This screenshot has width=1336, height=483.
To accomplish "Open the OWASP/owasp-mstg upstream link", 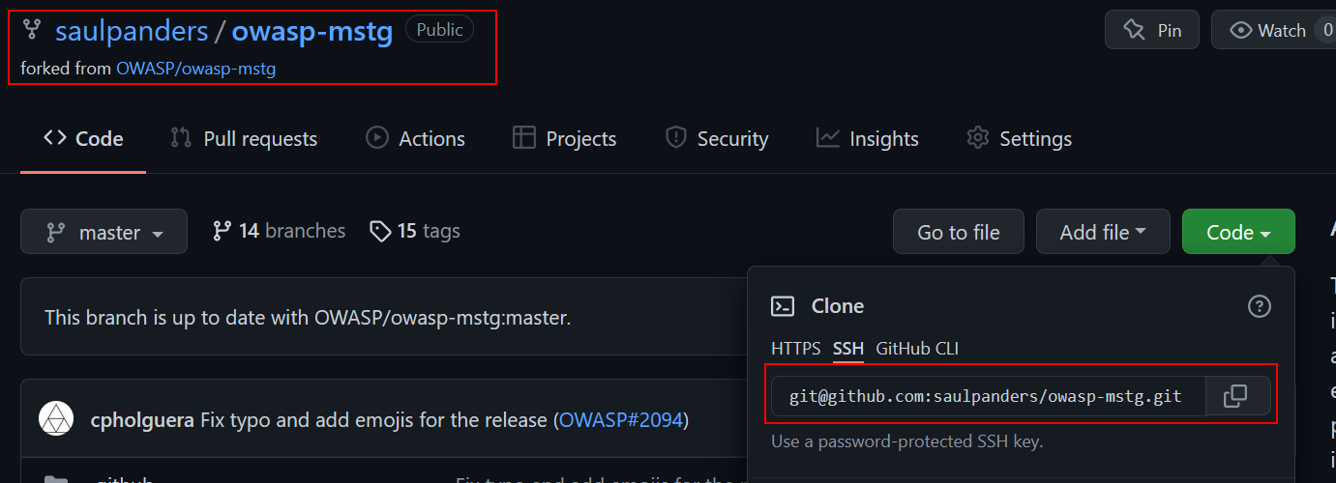I will pos(196,70).
